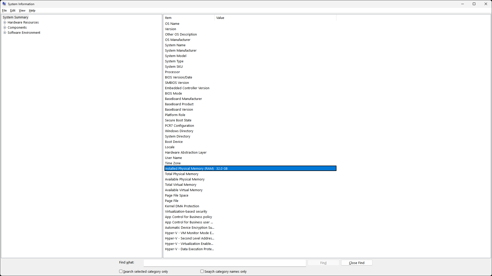
Task: Click the Value column header
Action: 275,18
